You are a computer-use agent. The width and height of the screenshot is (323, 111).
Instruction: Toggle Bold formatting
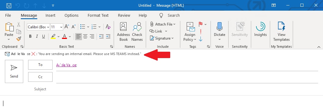point(30,36)
